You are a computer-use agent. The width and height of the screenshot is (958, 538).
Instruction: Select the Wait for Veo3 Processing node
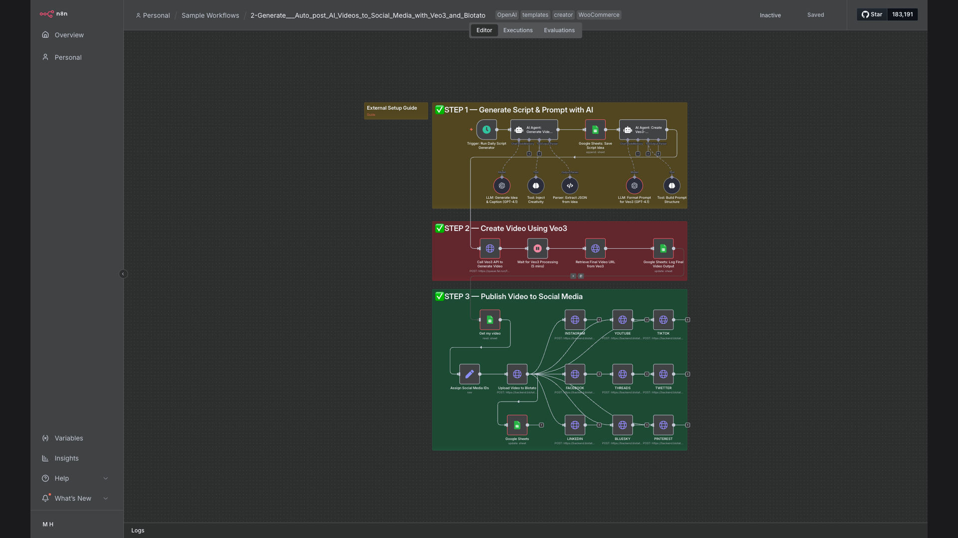537,248
